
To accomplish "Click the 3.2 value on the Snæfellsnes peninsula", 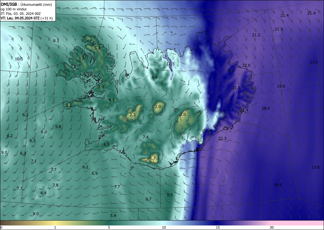I will tap(69, 105).
